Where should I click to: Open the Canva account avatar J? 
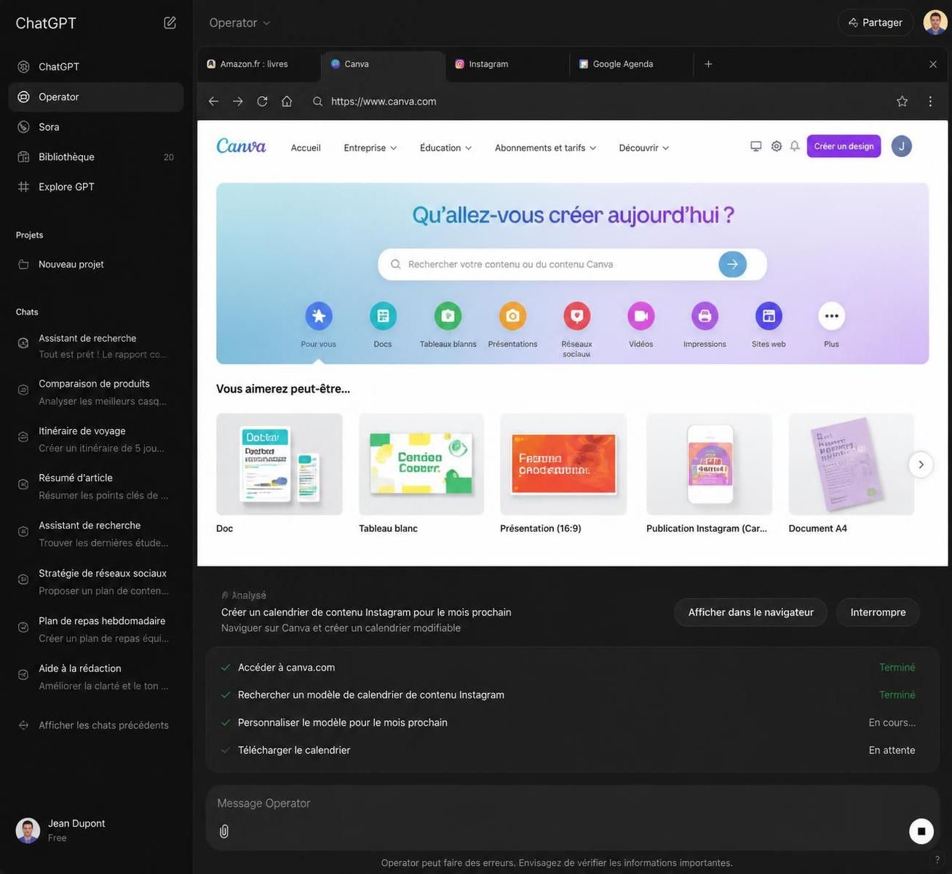(x=902, y=146)
